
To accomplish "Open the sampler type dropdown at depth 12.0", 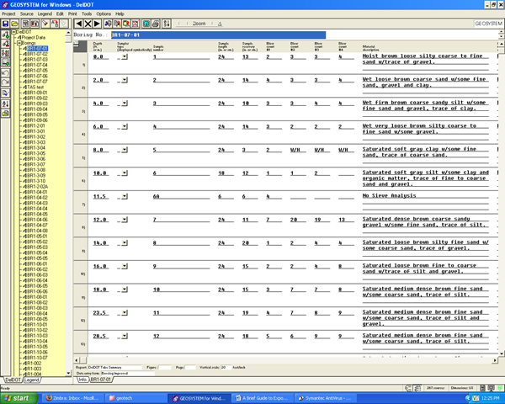I will [x=125, y=220].
